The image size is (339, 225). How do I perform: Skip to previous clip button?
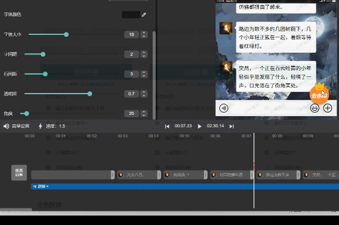pyautogui.click(x=167, y=126)
